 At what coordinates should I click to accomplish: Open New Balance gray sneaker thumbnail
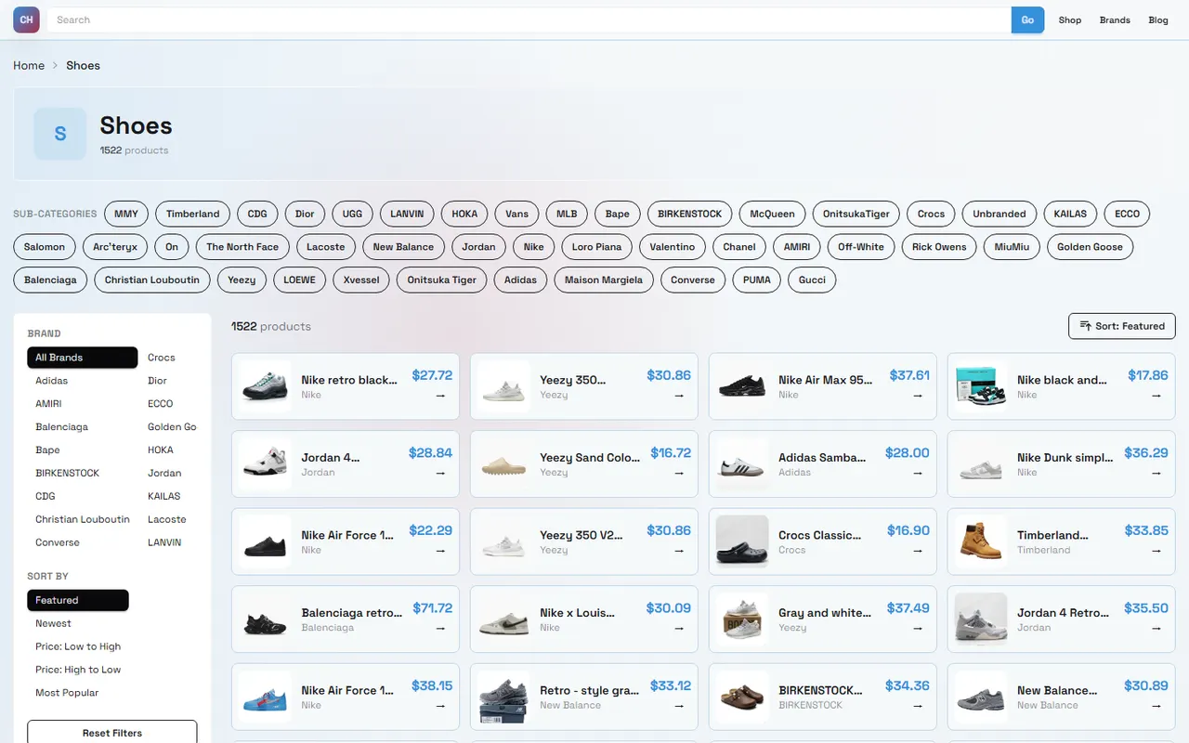[x=981, y=697]
